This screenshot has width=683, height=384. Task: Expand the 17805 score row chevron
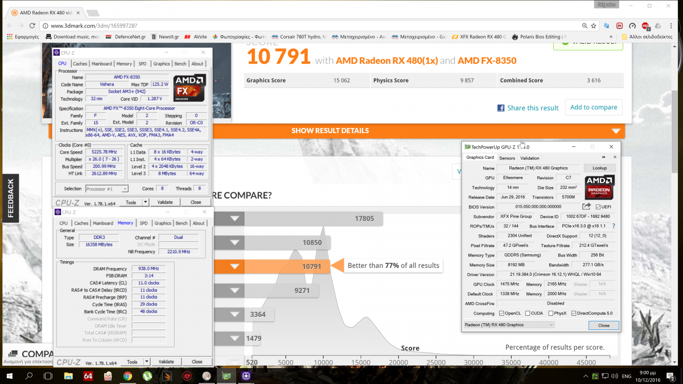[x=235, y=218]
